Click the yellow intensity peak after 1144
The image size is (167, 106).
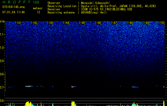(x=73, y=103)
